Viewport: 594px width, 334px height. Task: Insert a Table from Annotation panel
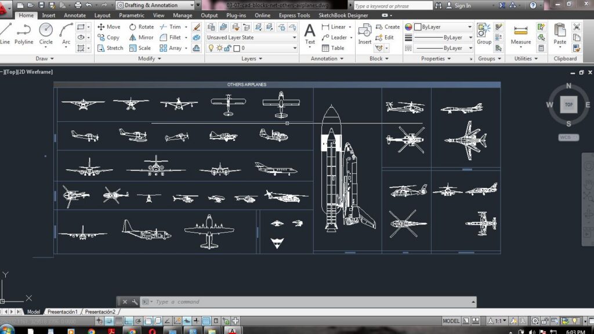pyautogui.click(x=332, y=48)
